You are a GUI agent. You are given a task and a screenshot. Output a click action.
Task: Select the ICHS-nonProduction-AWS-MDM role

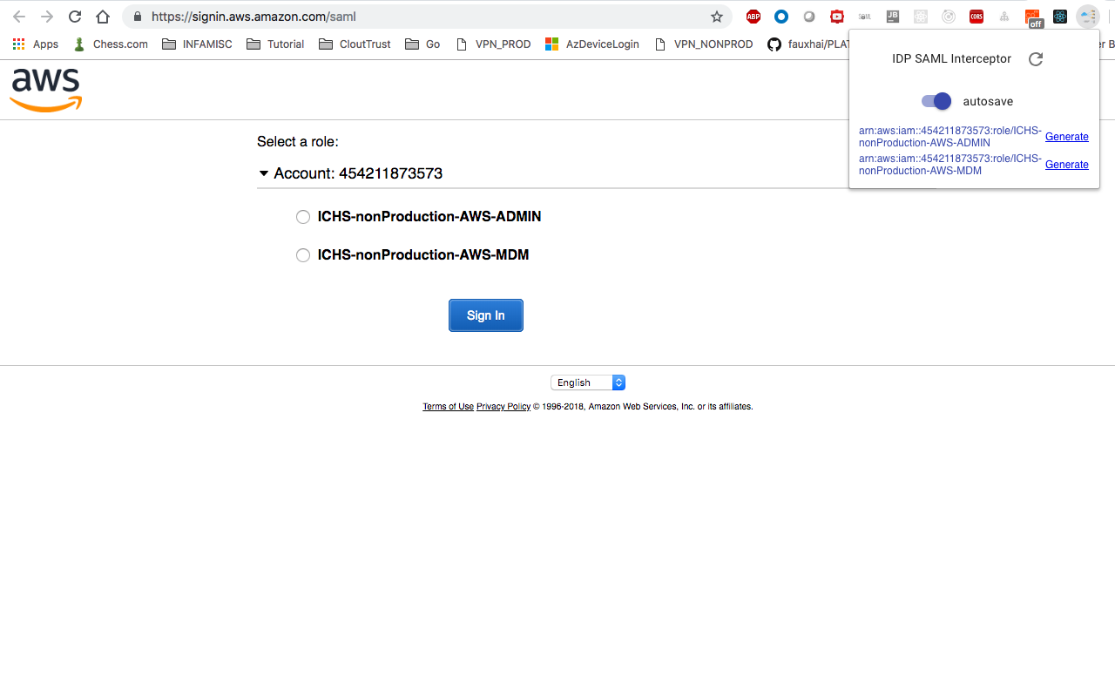(x=303, y=255)
